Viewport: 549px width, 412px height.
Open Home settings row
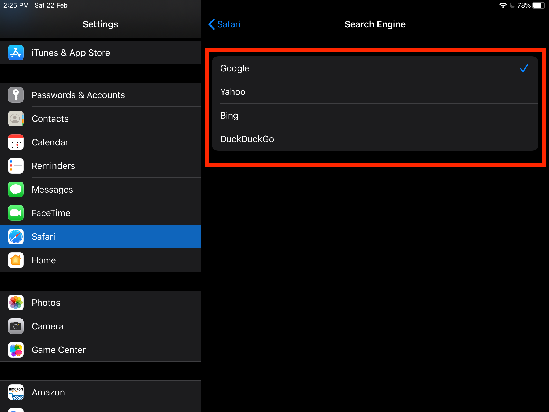pyautogui.click(x=101, y=260)
